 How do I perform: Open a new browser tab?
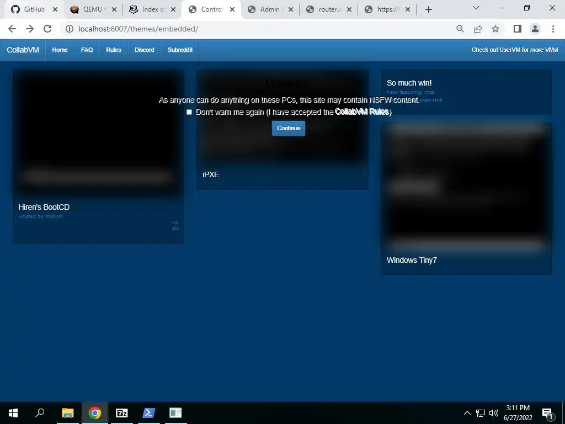pyautogui.click(x=428, y=9)
